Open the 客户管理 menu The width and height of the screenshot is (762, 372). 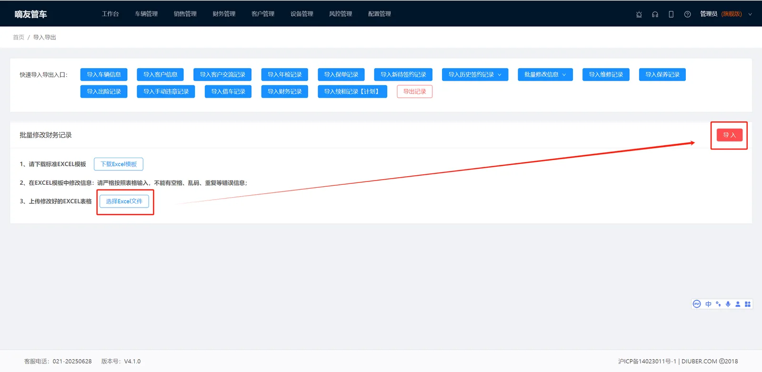[263, 14]
